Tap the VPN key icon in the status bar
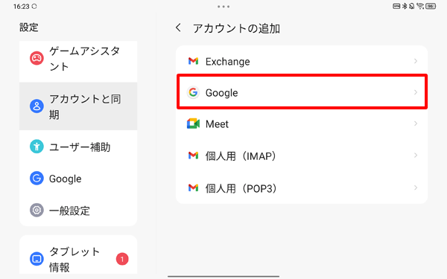 396,6
